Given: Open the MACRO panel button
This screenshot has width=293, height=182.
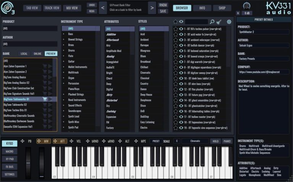Looking at the screenshot, I should click(10, 151).
